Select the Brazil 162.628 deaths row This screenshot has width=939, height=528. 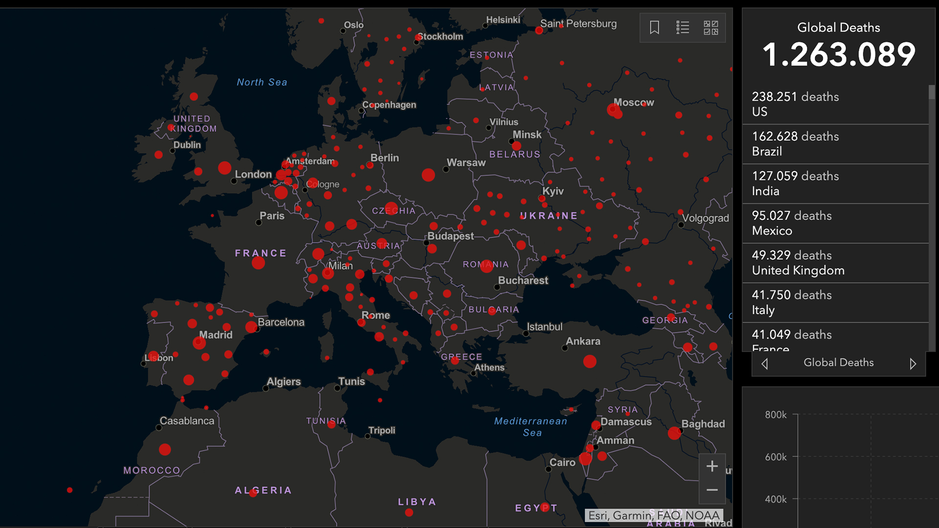[x=835, y=144]
